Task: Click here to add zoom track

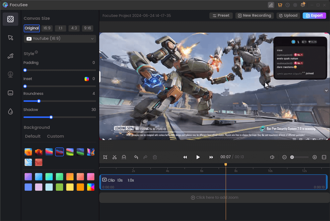Action: [x=214, y=198]
